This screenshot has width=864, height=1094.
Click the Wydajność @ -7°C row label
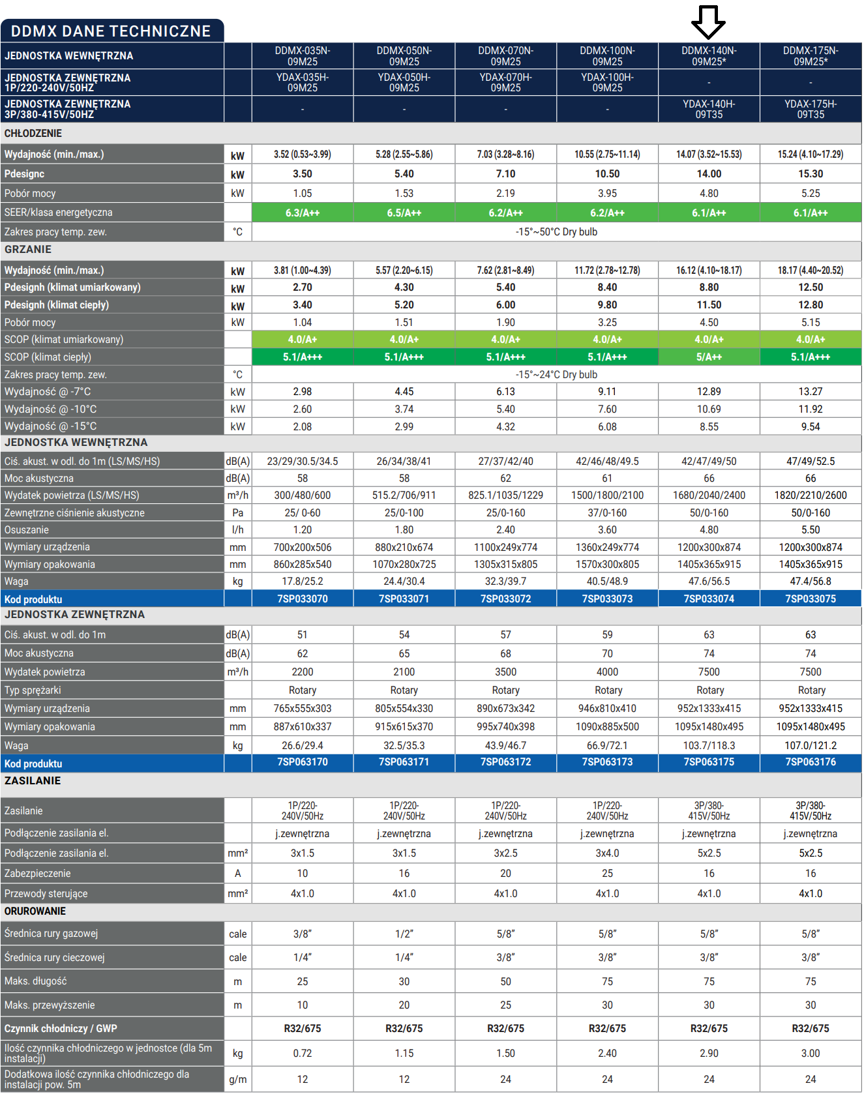pos(48,392)
